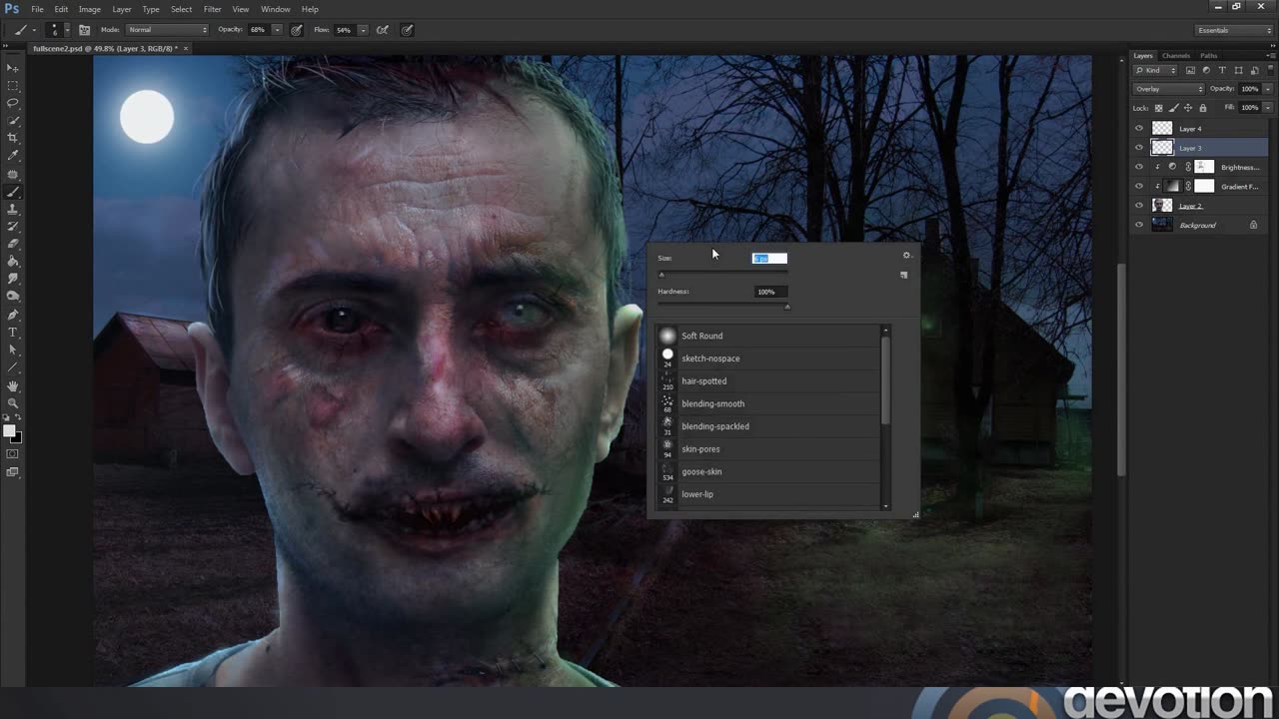Open layer Fill dropdown arrow
This screenshot has height=719, width=1279.
click(1268, 108)
